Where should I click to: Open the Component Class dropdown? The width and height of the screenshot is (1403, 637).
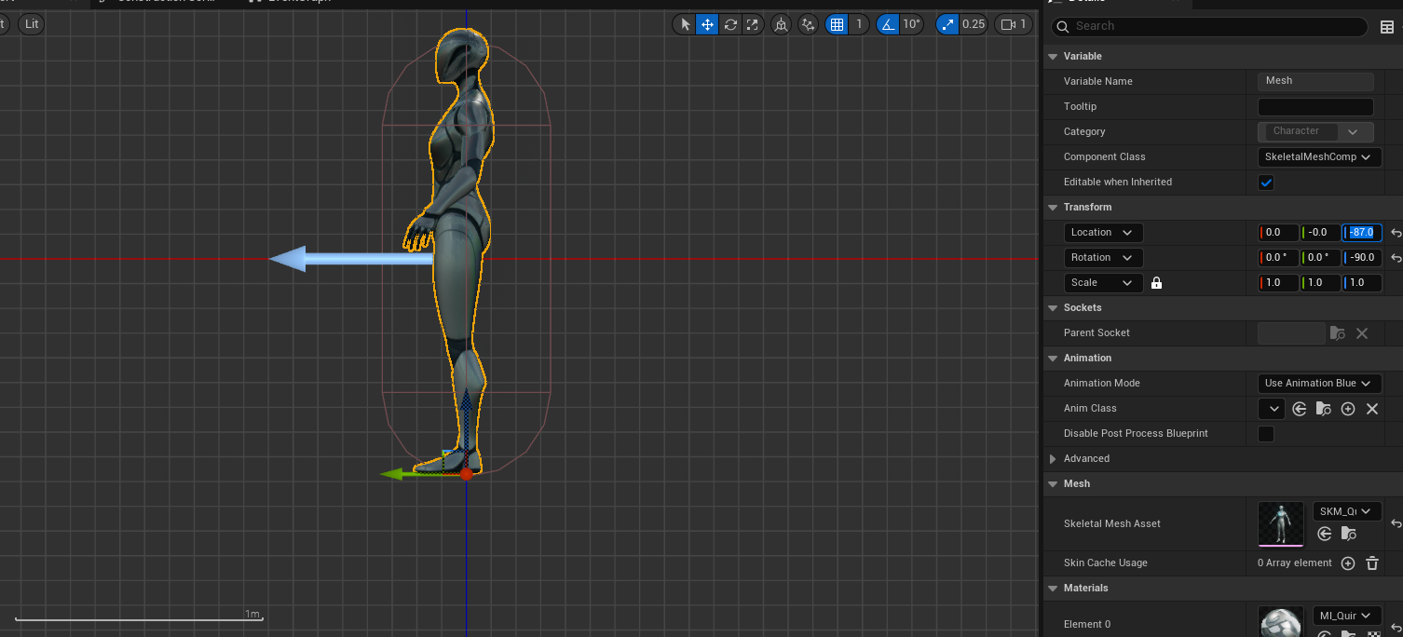[x=1319, y=157]
